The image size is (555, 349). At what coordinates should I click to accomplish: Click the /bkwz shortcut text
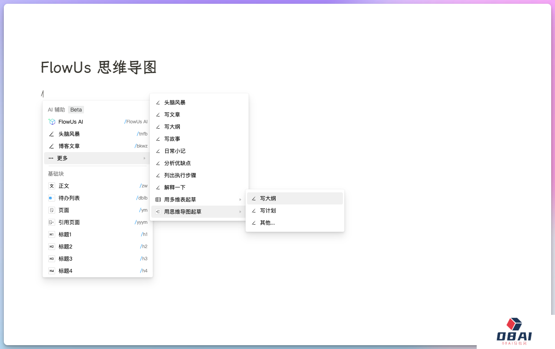tap(141, 146)
